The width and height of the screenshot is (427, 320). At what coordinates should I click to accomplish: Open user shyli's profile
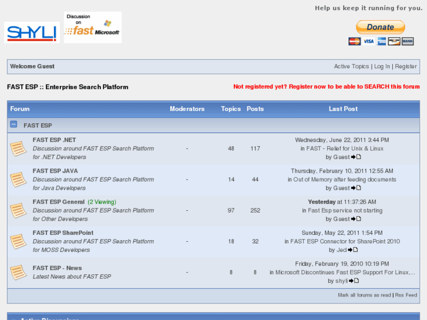[342, 281]
